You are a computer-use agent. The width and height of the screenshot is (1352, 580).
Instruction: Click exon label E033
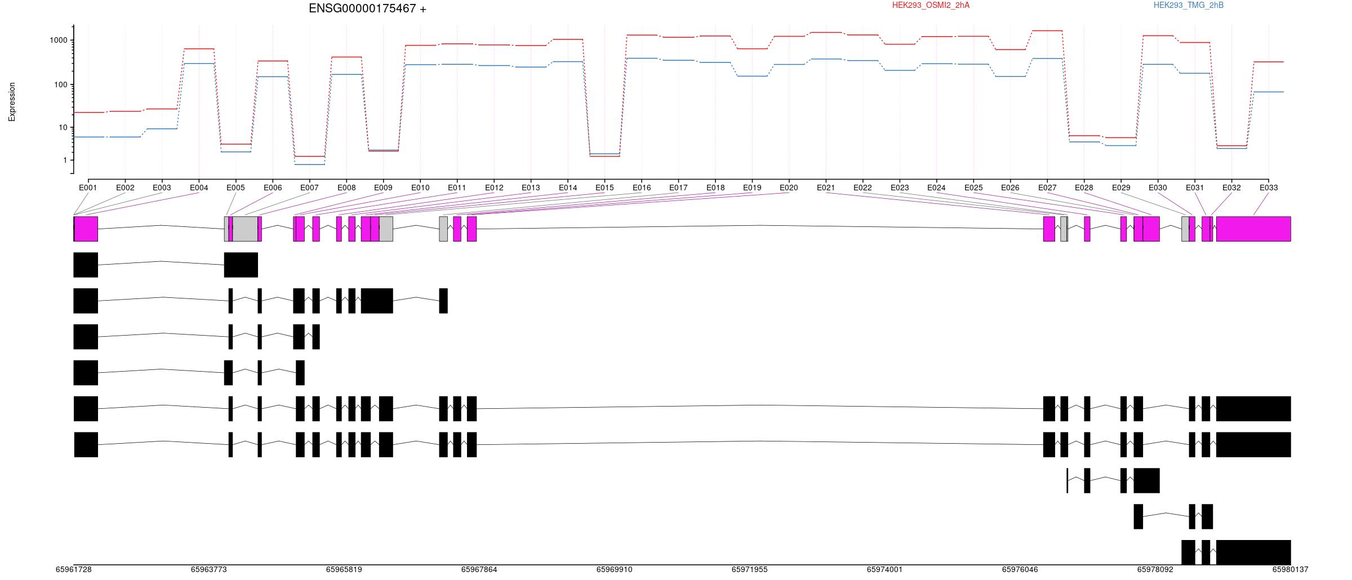tap(1269, 188)
